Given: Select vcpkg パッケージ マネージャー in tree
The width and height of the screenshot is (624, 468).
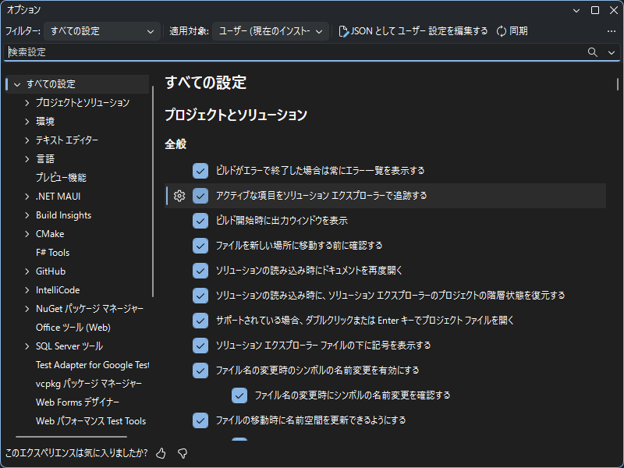Looking at the screenshot, I should pyautogui.click(x=89, y=384).
